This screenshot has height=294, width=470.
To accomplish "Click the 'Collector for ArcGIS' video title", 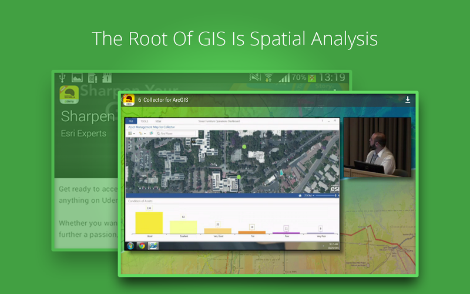I will (x=166, y=100).
